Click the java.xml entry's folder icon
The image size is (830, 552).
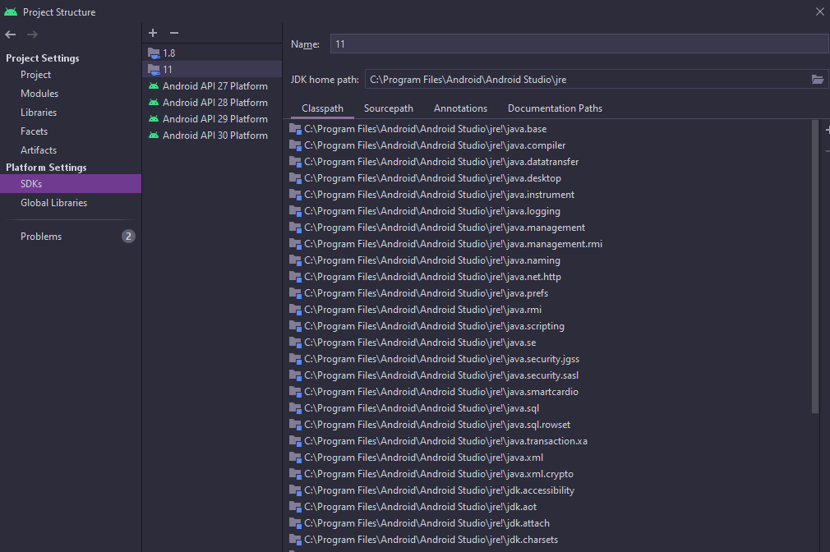295,458
